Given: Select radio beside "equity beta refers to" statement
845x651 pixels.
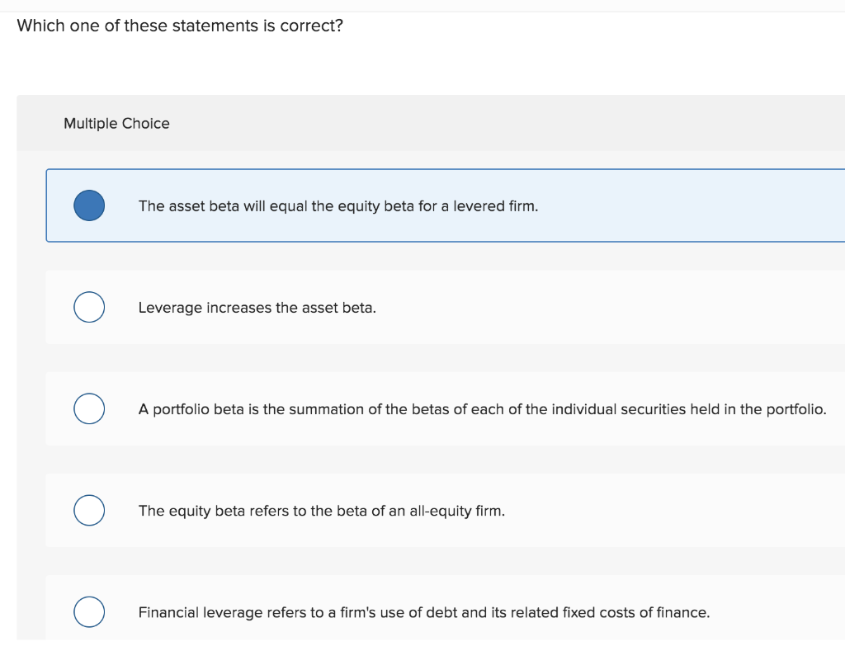Looking at the screenshot, I should 89,511.
